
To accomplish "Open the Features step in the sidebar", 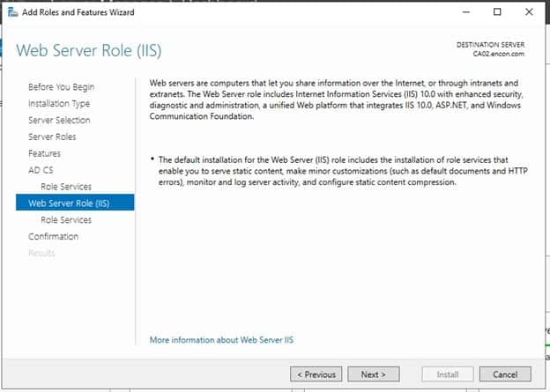I will click(x=44, y=153).
